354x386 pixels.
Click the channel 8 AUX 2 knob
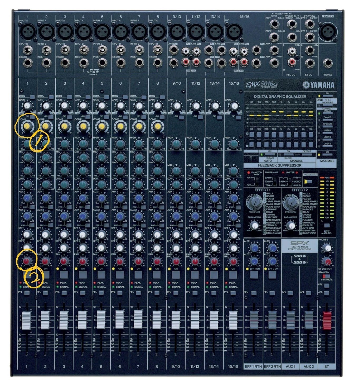point(157,216)
